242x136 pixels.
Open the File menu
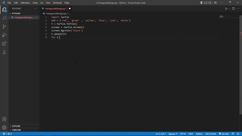pyautogui.click(x=9, y=3)
